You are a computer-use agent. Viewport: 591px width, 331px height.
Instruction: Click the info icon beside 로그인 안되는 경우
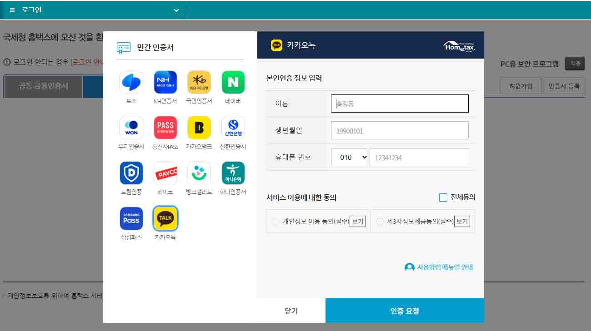click(7, 62)
